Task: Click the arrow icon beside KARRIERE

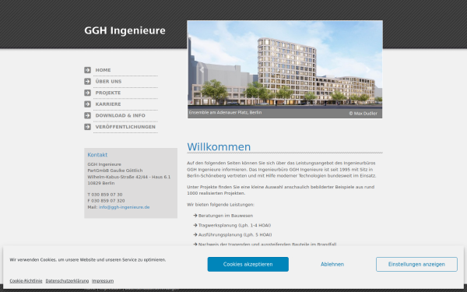Action: 87,104
